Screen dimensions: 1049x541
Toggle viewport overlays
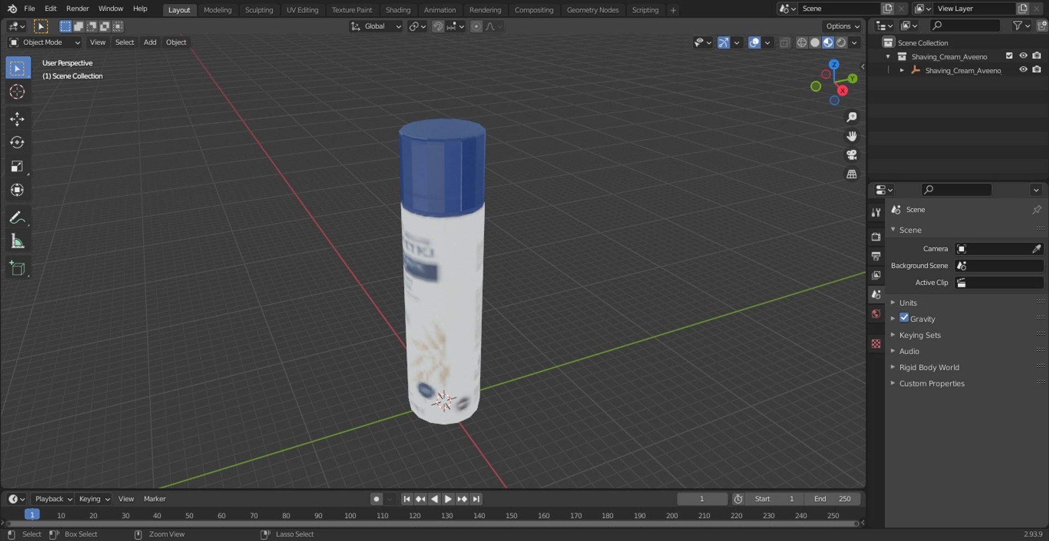pos(755,43)
